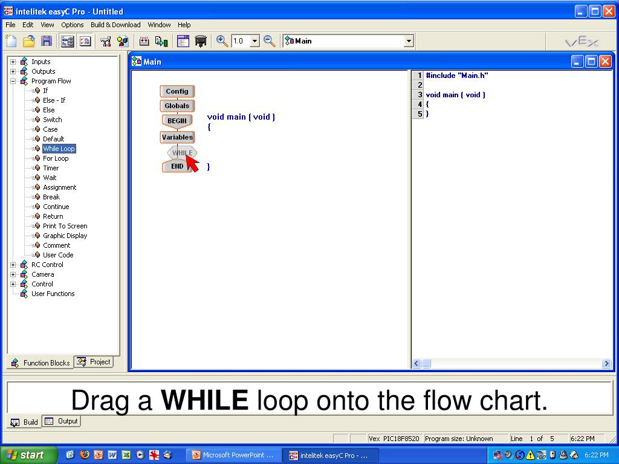This screenshot has width=619, height=464.
Task: Select the User Code block item
Action: point(58,255)
